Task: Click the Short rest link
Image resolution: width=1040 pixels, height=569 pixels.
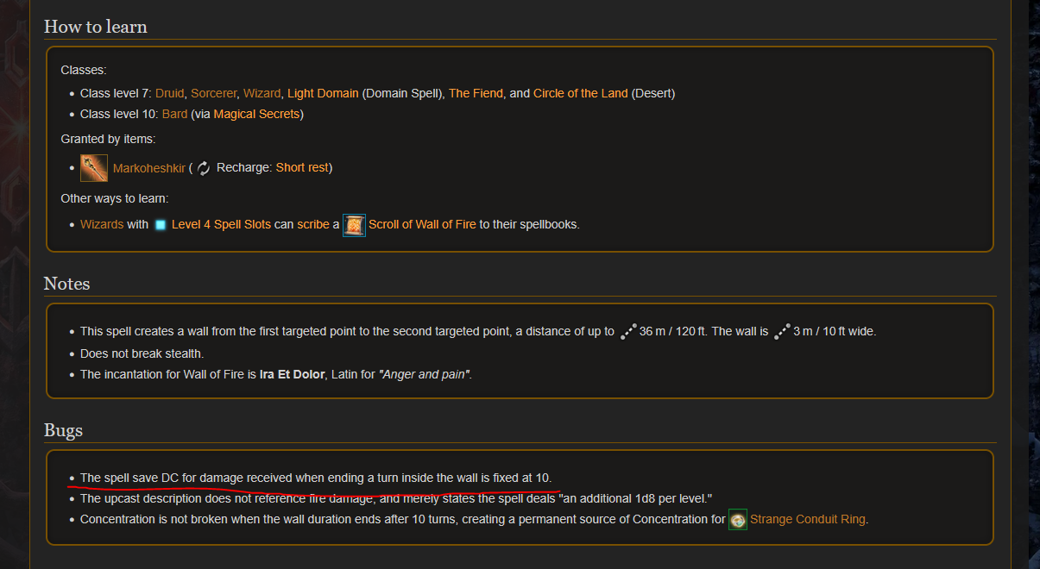Action: coord(302,168)
